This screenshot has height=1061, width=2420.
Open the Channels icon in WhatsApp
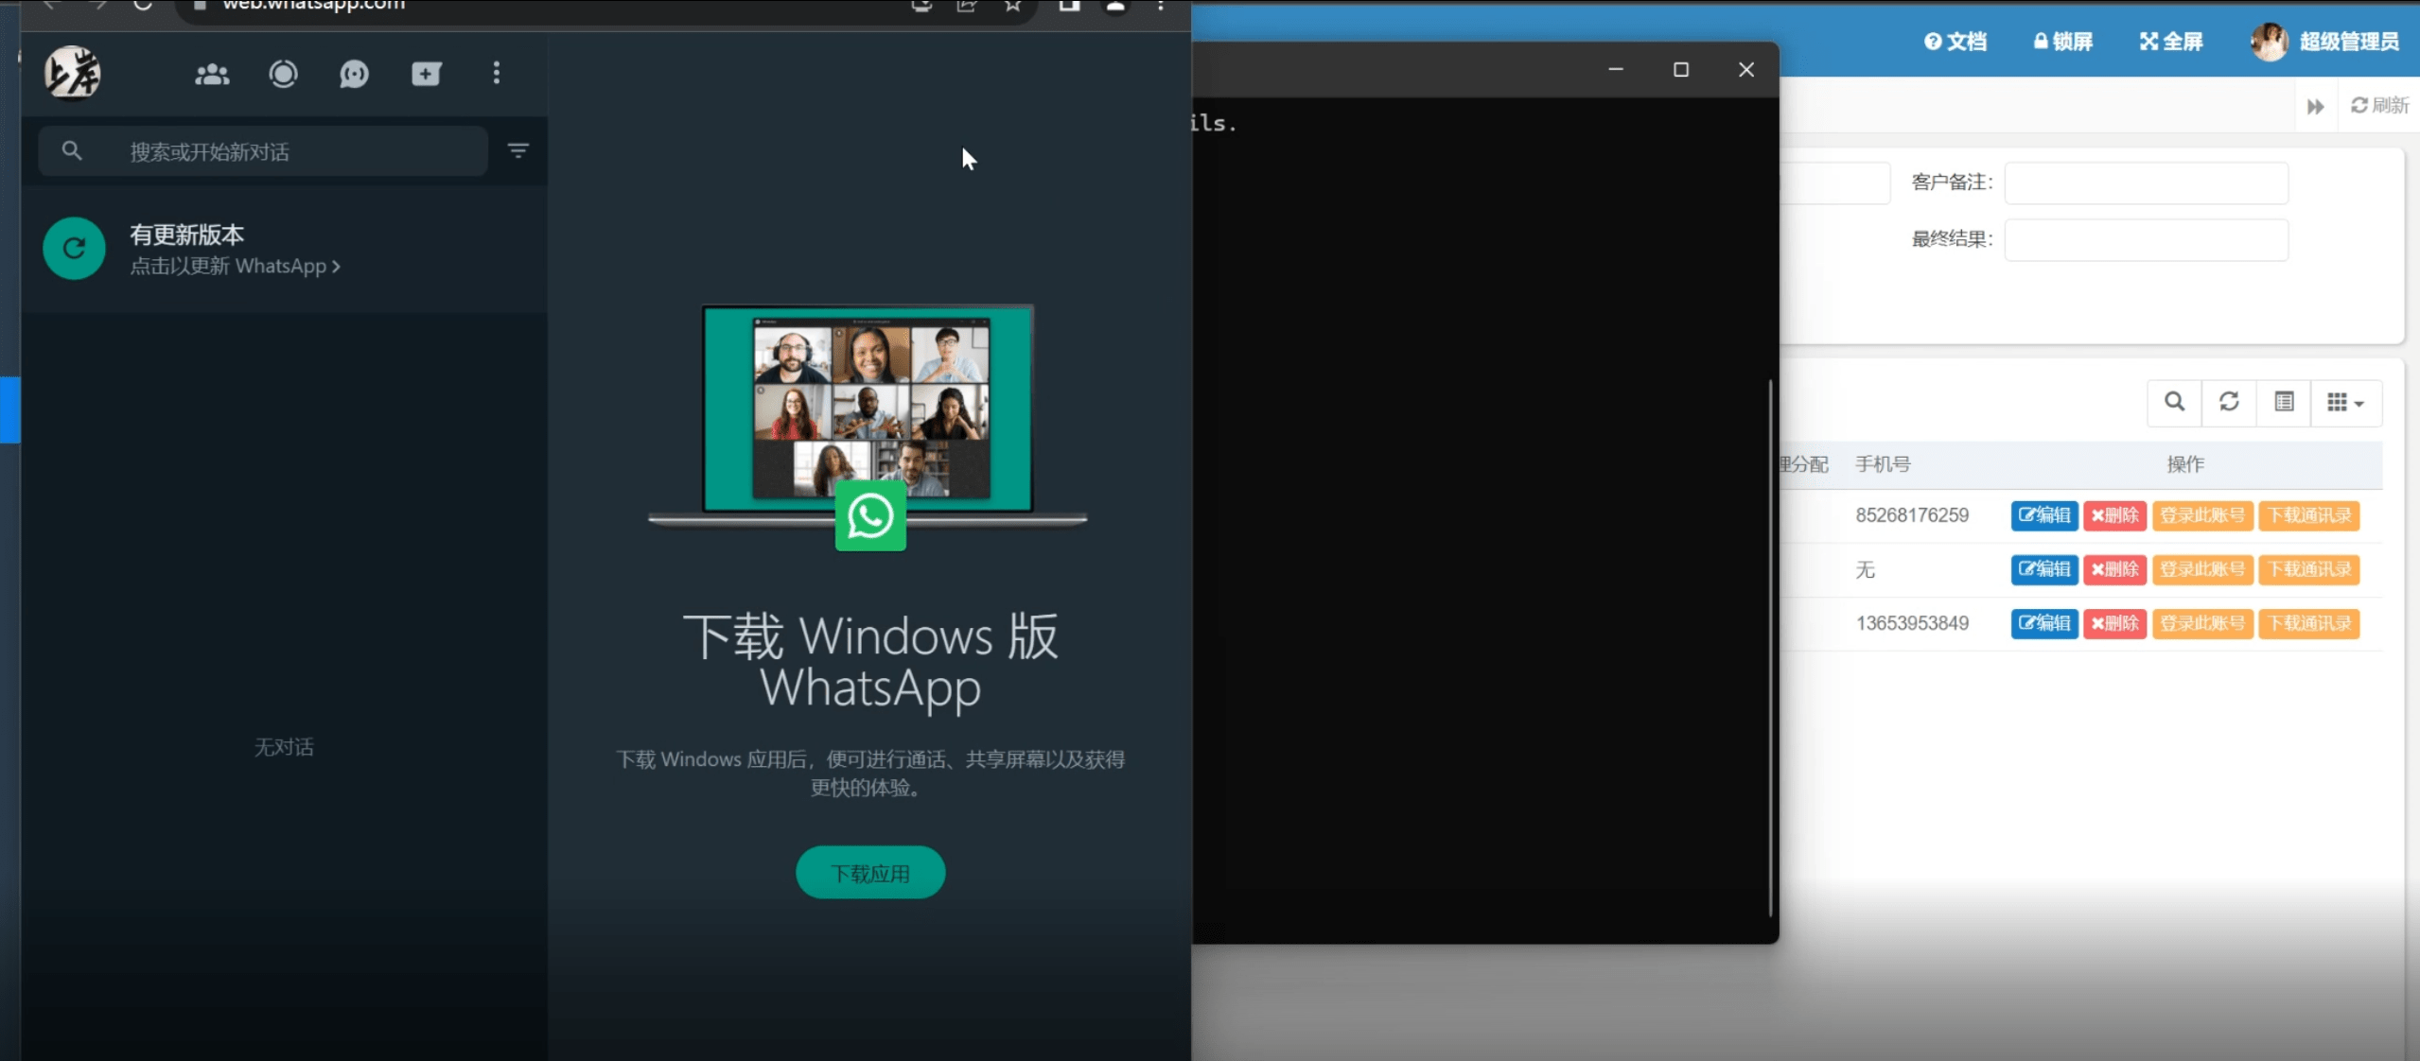coord(354,74)
